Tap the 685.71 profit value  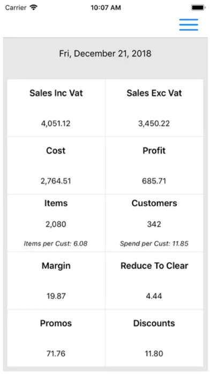tap(154, 181)
